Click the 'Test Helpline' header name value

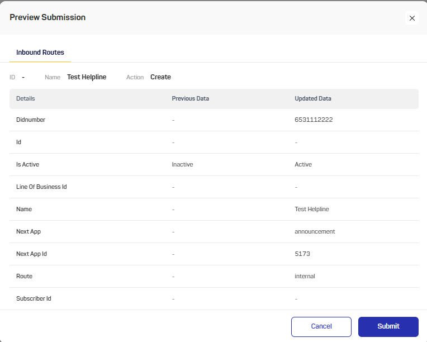[87, 77]
